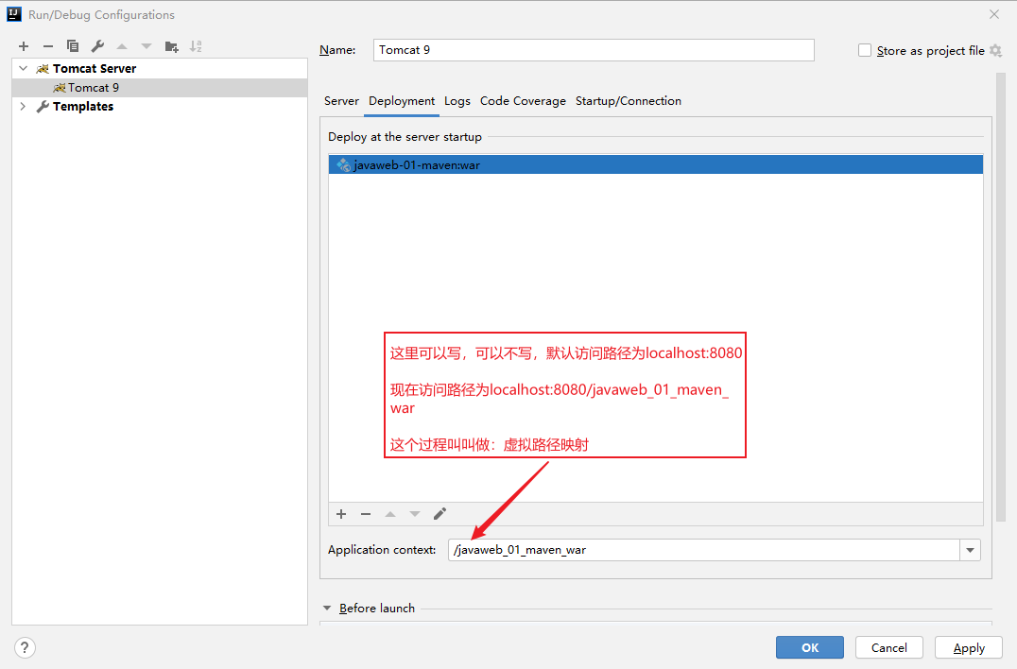Move configuration up in the list toolbar
The image size is (1017, 669).
click(122, 46)
